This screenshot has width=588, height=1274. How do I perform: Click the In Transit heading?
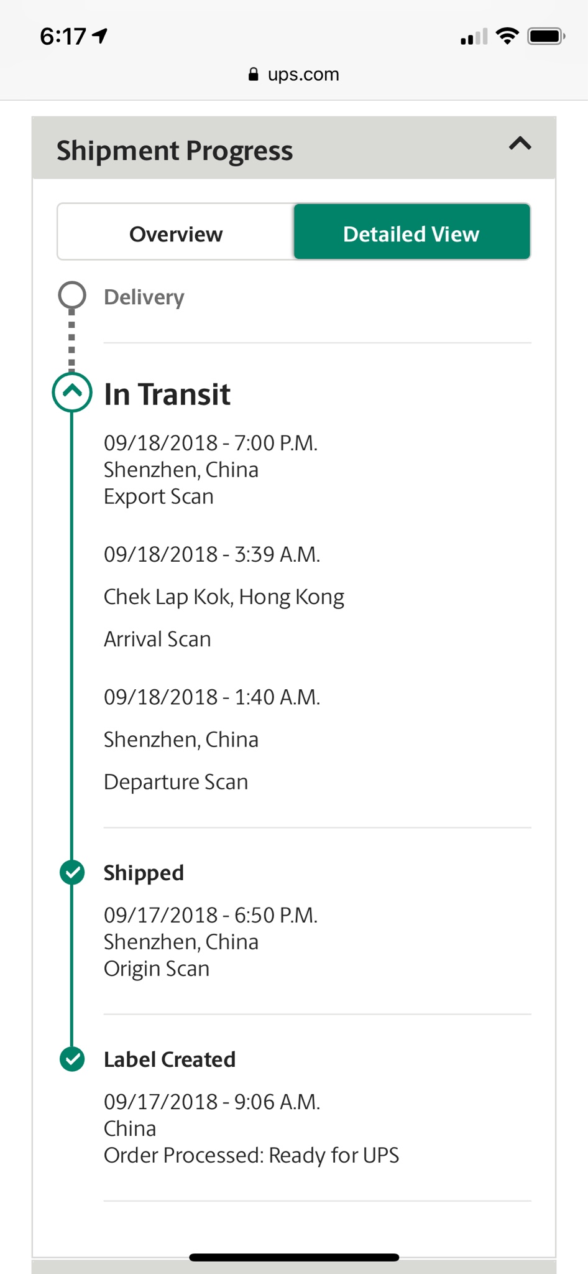[167, 394]
